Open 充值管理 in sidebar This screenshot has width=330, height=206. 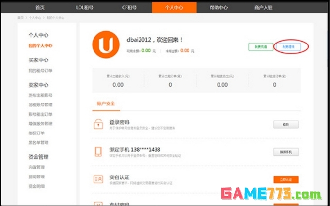[x=36, y=167]
